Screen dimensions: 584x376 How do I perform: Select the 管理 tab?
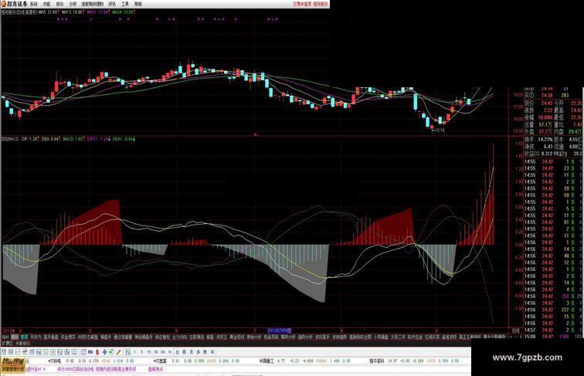pos(25,337)
